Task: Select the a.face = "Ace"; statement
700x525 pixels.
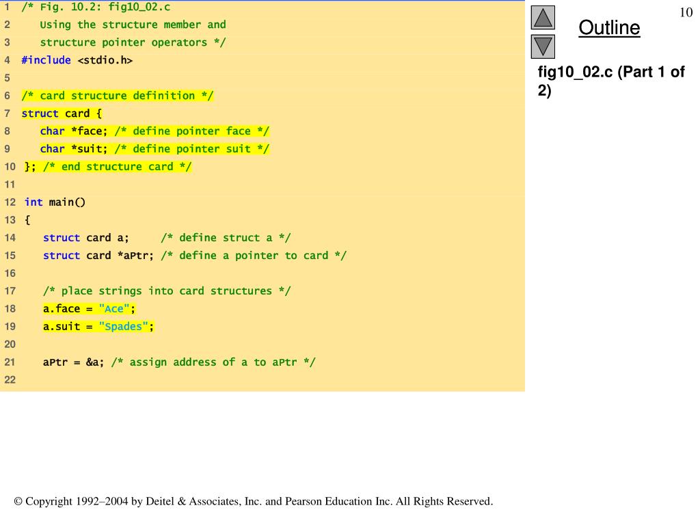Action: tap(89, 308)
